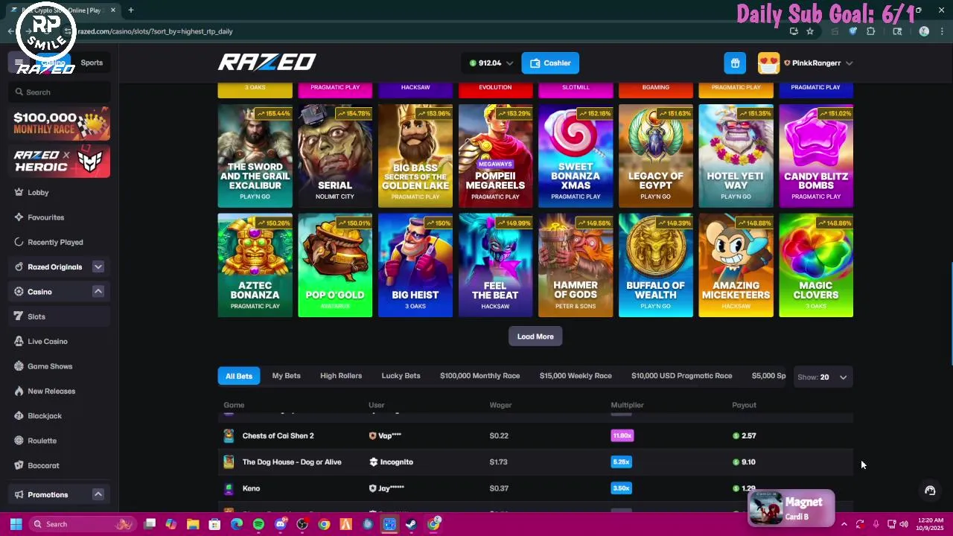
Task: Show hidden system tray icons
Action: point(844,524)
